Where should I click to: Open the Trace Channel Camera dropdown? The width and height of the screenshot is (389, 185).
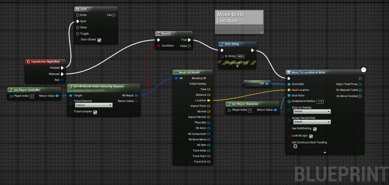pyautogui.click(x=94, y=105)
